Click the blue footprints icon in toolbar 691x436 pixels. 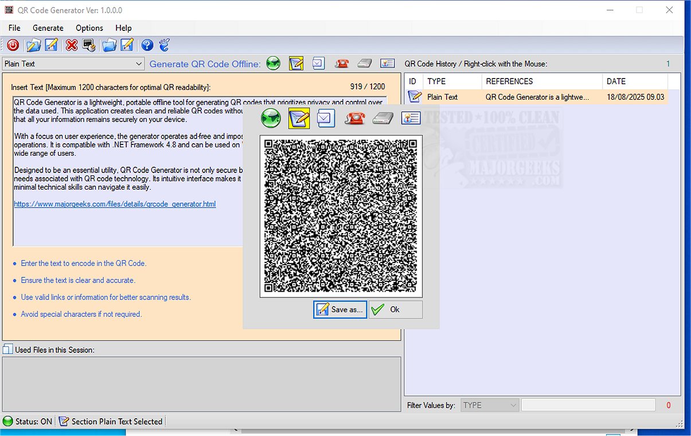tap(165, 45)
